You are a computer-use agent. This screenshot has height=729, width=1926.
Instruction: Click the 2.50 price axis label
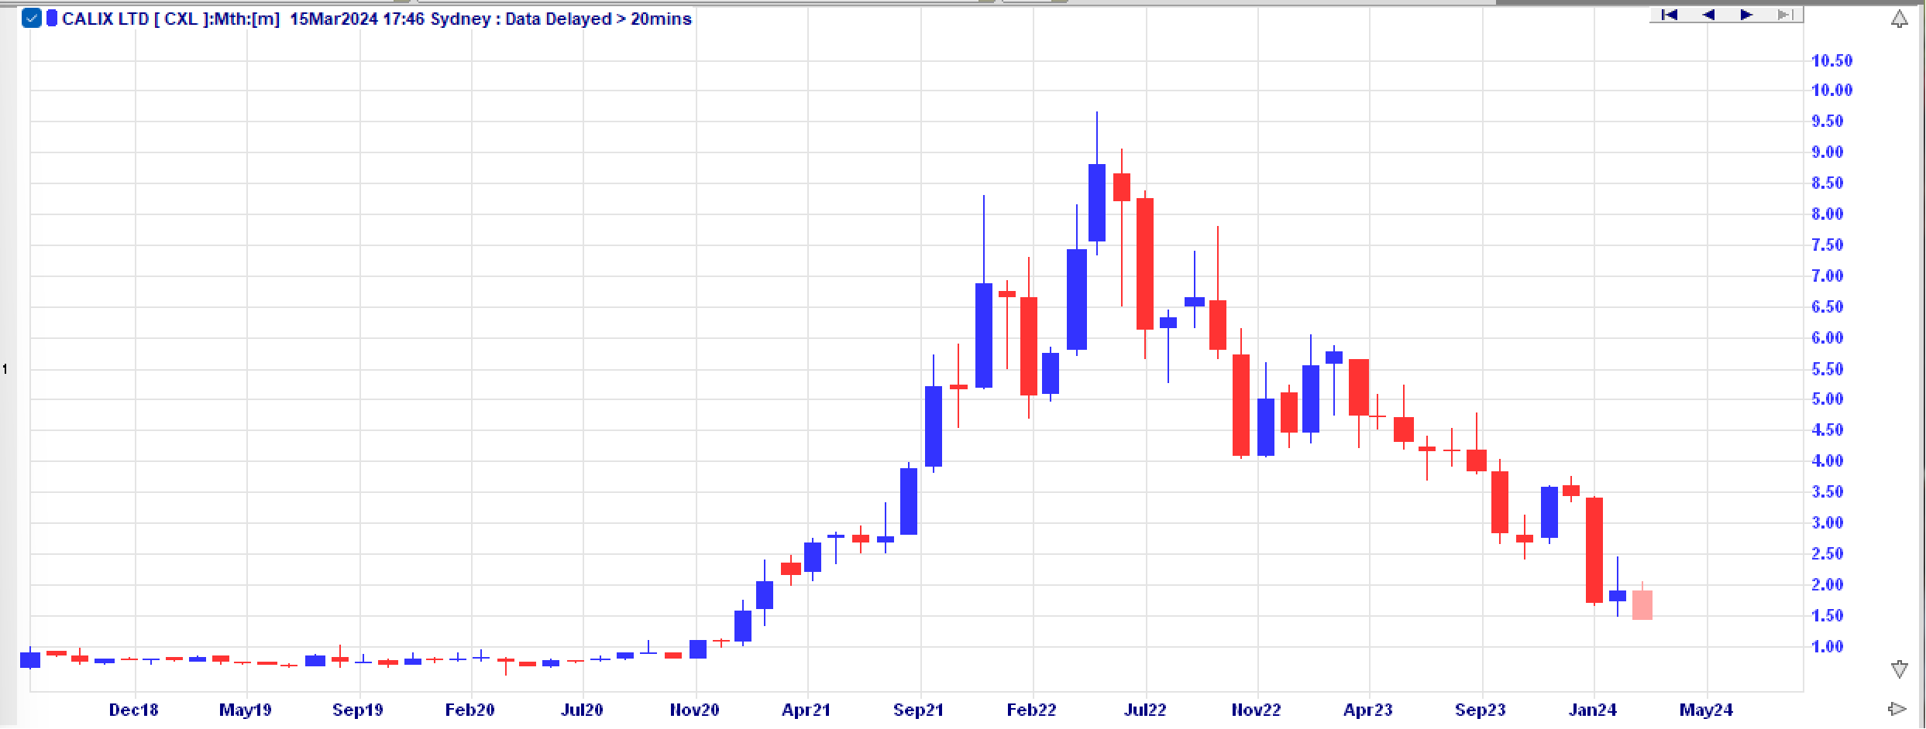point(1827,553)
